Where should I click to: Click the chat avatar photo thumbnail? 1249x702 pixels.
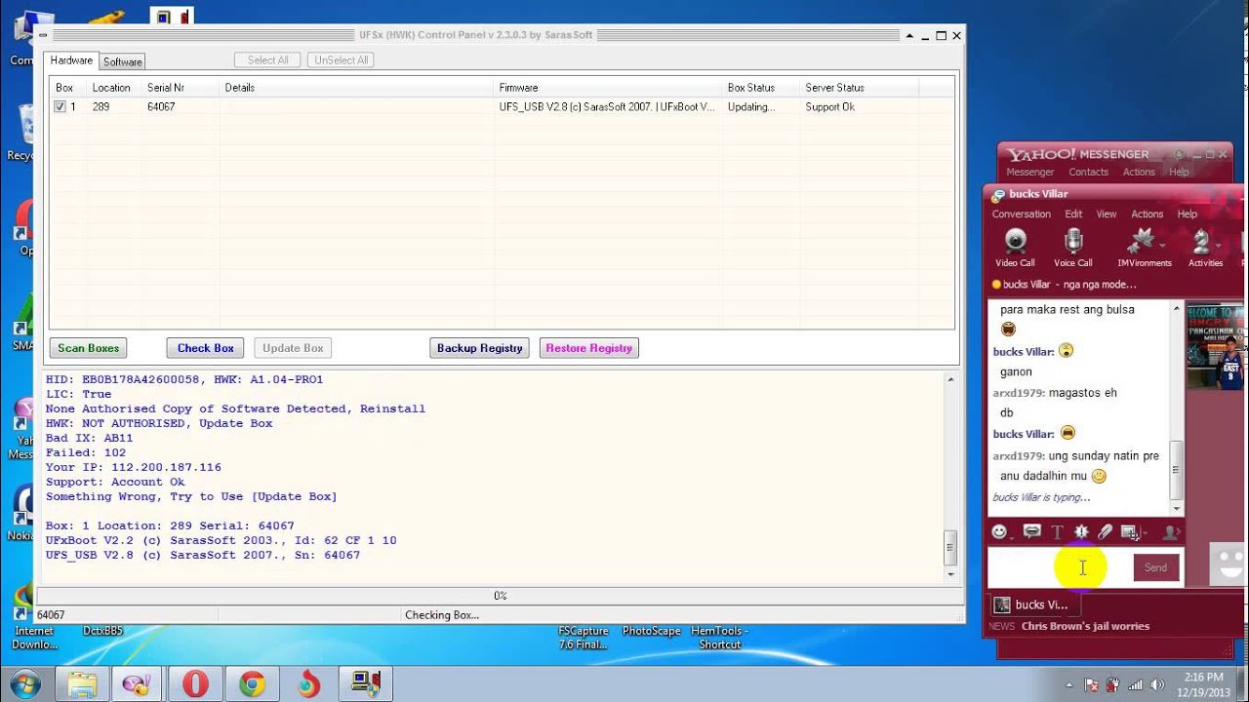1215,346
